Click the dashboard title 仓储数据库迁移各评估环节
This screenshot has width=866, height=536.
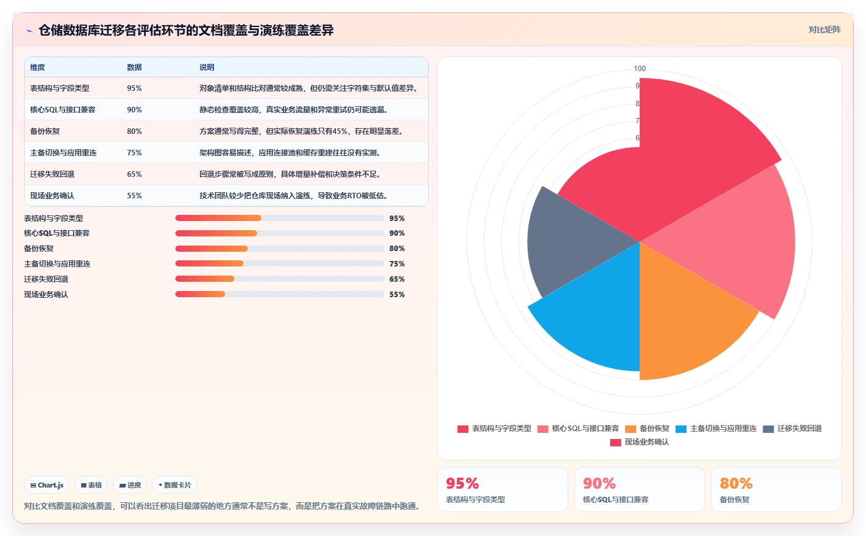tap(186, 30)
